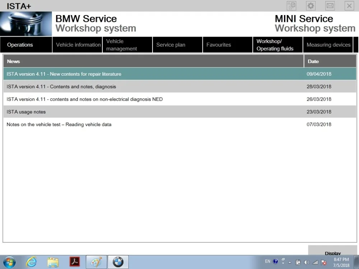Click the blue help question mark icon in the tray
The width and height of the screenshot is (359, 269).
click(x=275, y=261)
